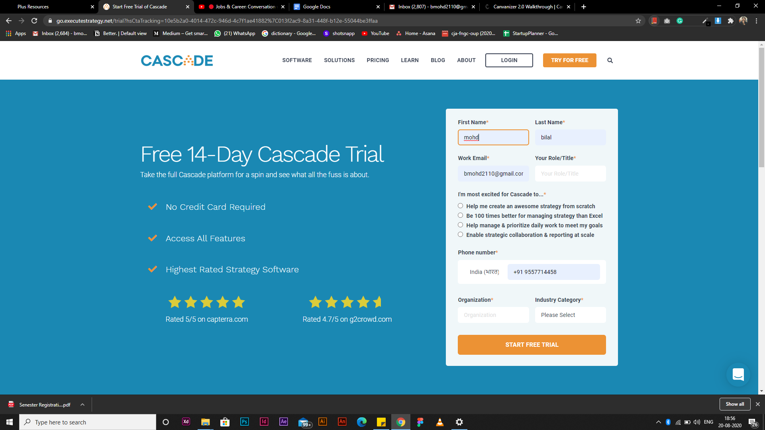Open Sticky Notes from the taskbar
Viewport: 765px width, 430px height.
point(381,422)
